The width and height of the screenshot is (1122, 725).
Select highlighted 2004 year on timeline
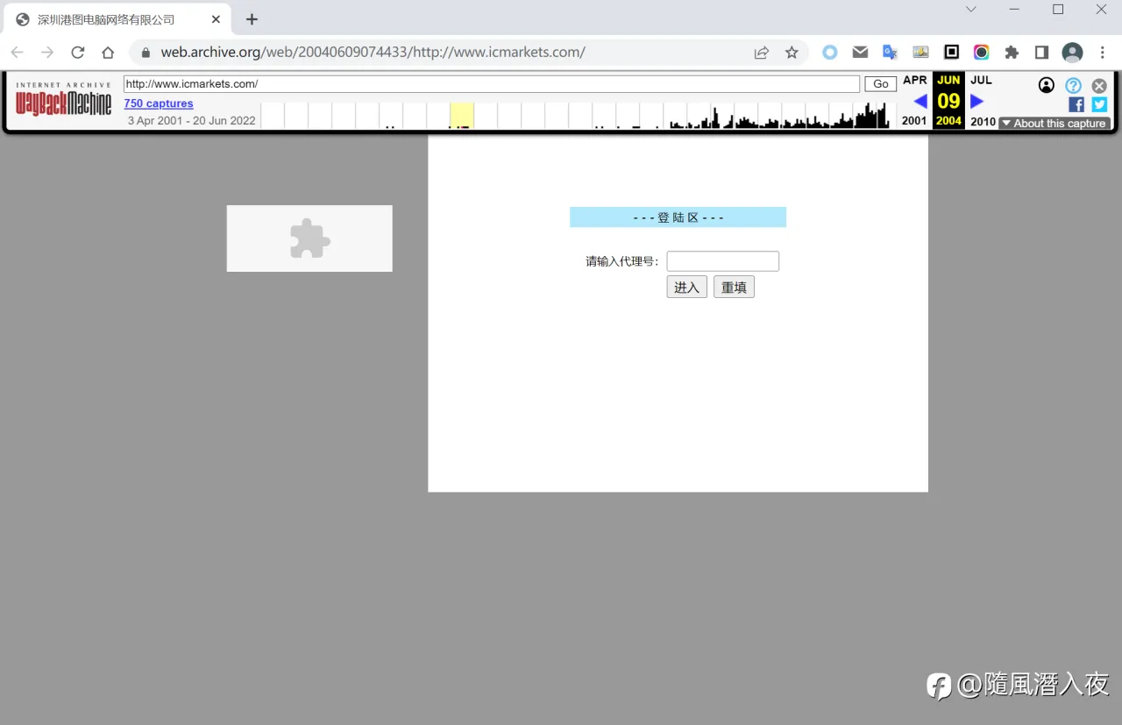pyautogui.click(x=462, y=116)
